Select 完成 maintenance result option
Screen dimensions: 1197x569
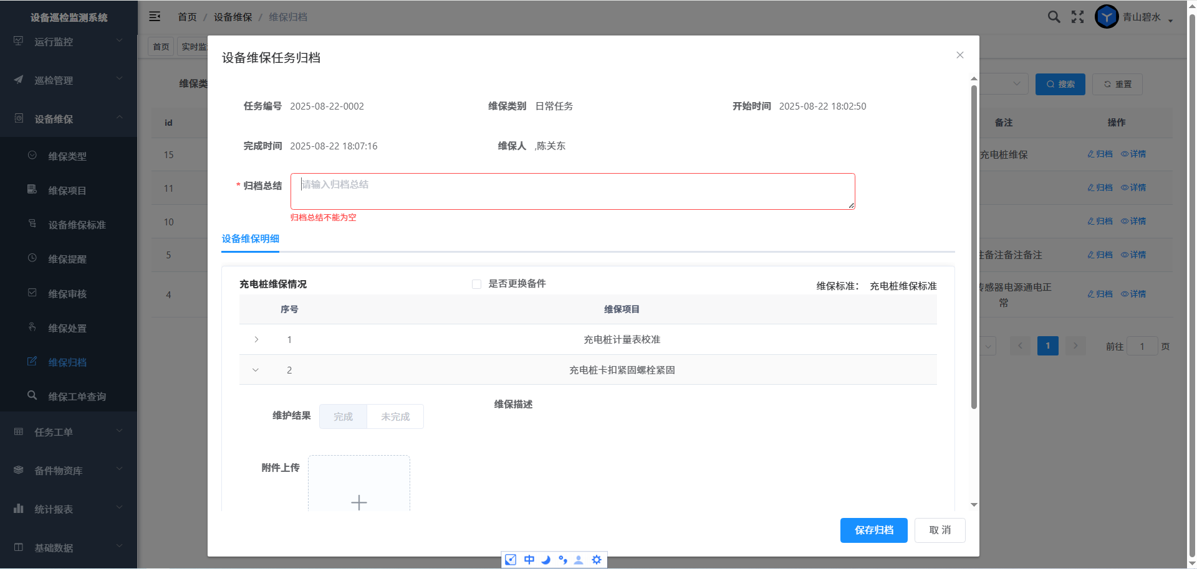[343, 417]
